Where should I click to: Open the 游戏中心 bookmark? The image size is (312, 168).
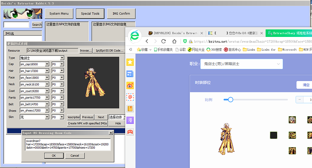point(232,50)
